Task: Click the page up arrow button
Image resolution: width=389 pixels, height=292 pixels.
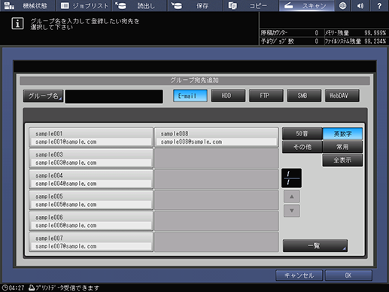Action: (292, 196)
